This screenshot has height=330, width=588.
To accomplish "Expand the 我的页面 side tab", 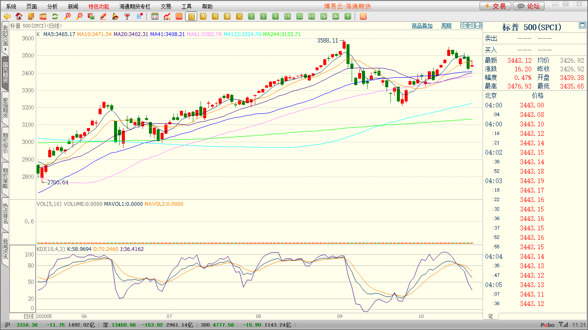I will coord(5,39).
